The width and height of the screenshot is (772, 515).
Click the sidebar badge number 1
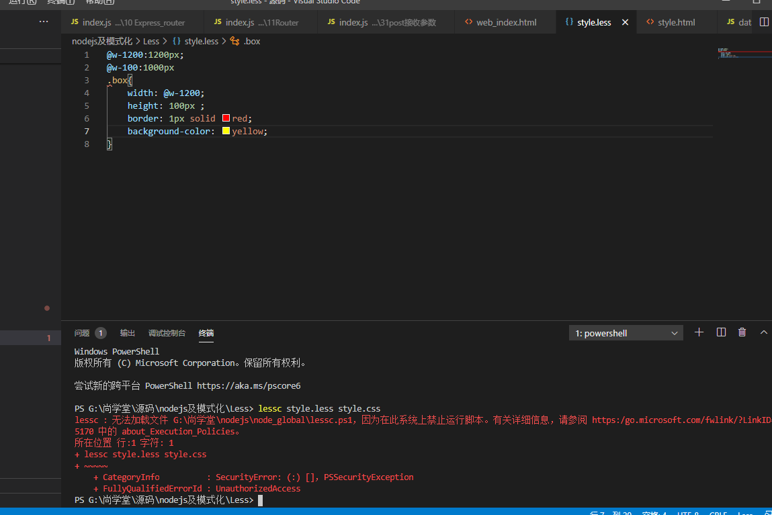[x=49, y=338]
